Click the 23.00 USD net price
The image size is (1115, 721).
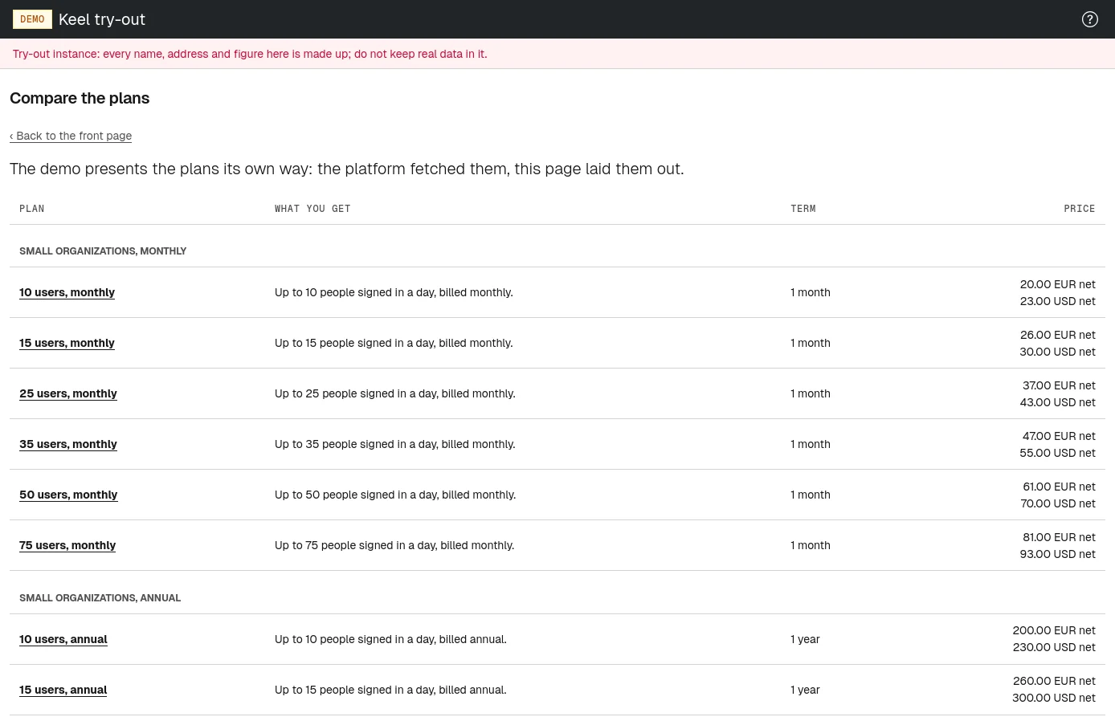(x=1058, y=301)
